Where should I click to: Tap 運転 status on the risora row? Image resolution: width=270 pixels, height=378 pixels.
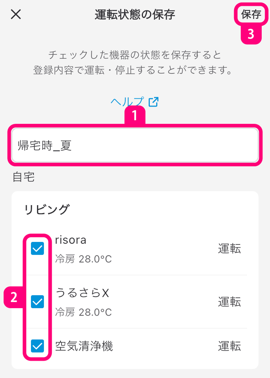click(x=229, y=249)
